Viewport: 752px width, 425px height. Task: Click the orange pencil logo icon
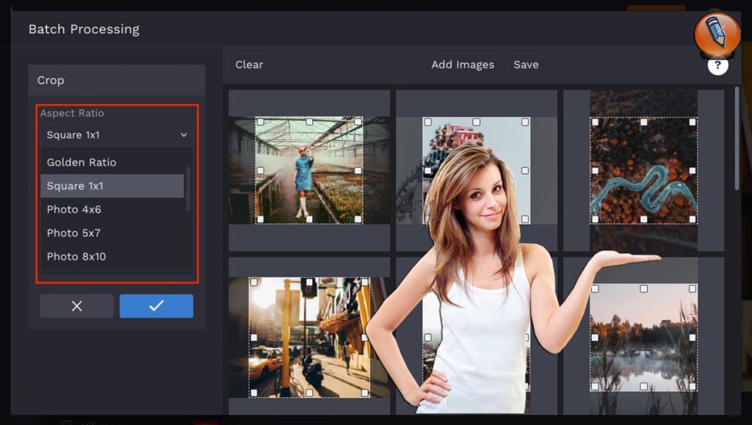click(717, 35)
